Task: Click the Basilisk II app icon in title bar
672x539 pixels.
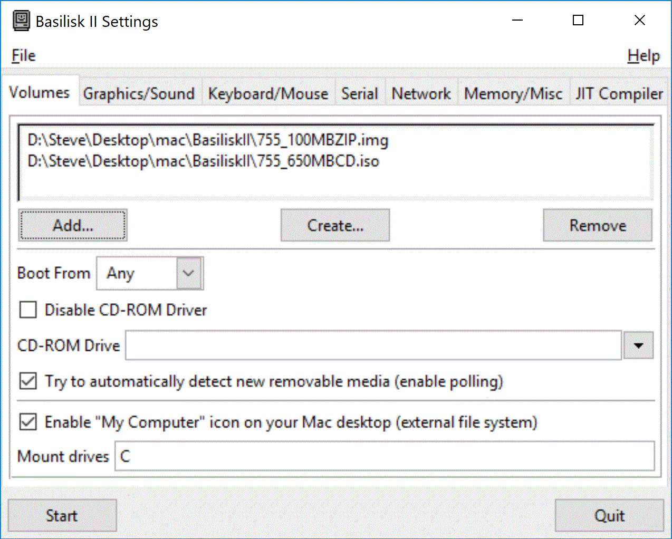Action: [x=21, y=21]
